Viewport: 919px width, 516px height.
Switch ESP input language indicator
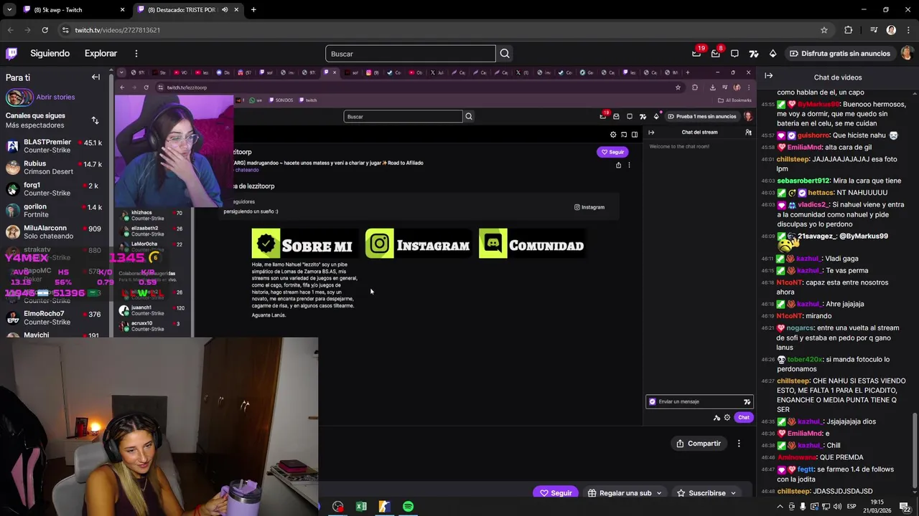click(x=852, y=506)
